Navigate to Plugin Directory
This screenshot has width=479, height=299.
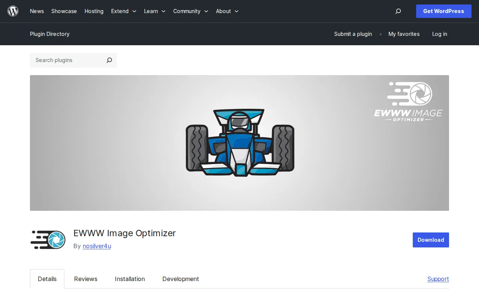[x=50, y=34]
